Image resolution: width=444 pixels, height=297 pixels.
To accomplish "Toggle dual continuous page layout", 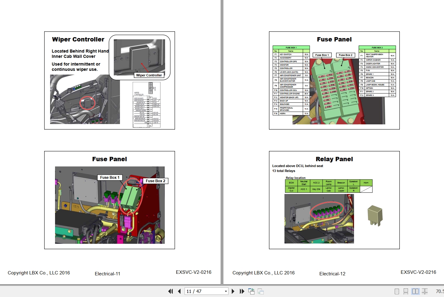I will [425, 291].
